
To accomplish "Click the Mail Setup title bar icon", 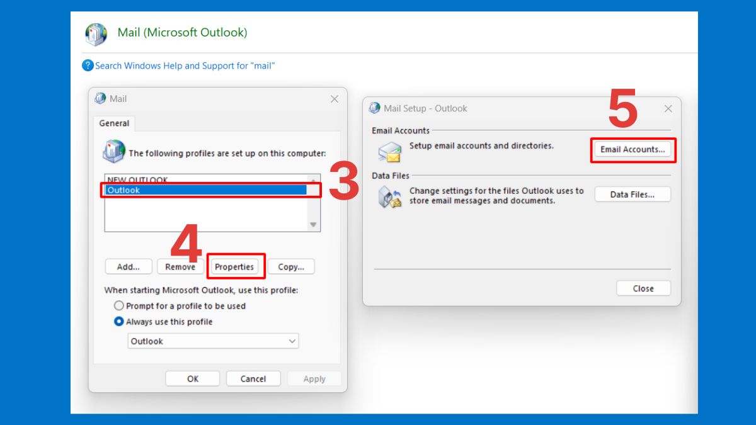I will (375, 108).
